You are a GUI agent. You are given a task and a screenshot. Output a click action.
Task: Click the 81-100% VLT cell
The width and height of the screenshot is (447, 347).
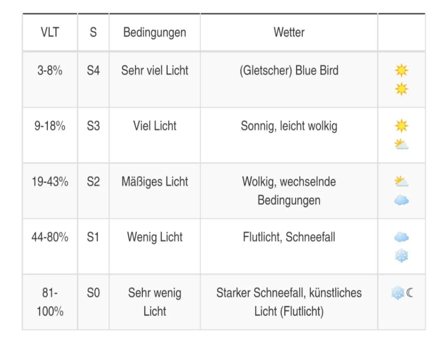point(50,302)
